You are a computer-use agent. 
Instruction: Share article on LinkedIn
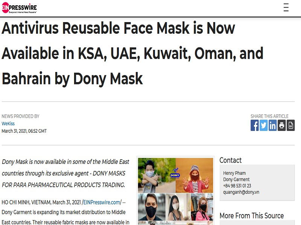point(272,125)
